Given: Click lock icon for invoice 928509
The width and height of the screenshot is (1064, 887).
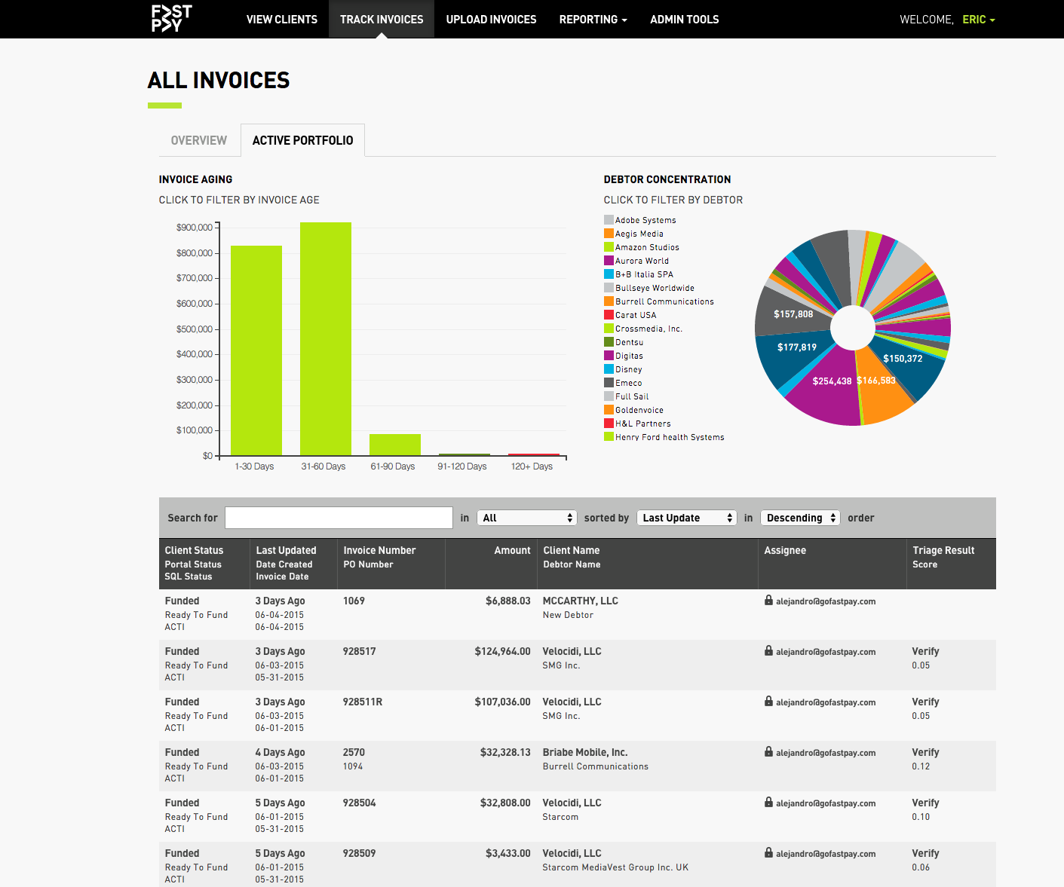Looking at the screenshot, I should point(768,853).
